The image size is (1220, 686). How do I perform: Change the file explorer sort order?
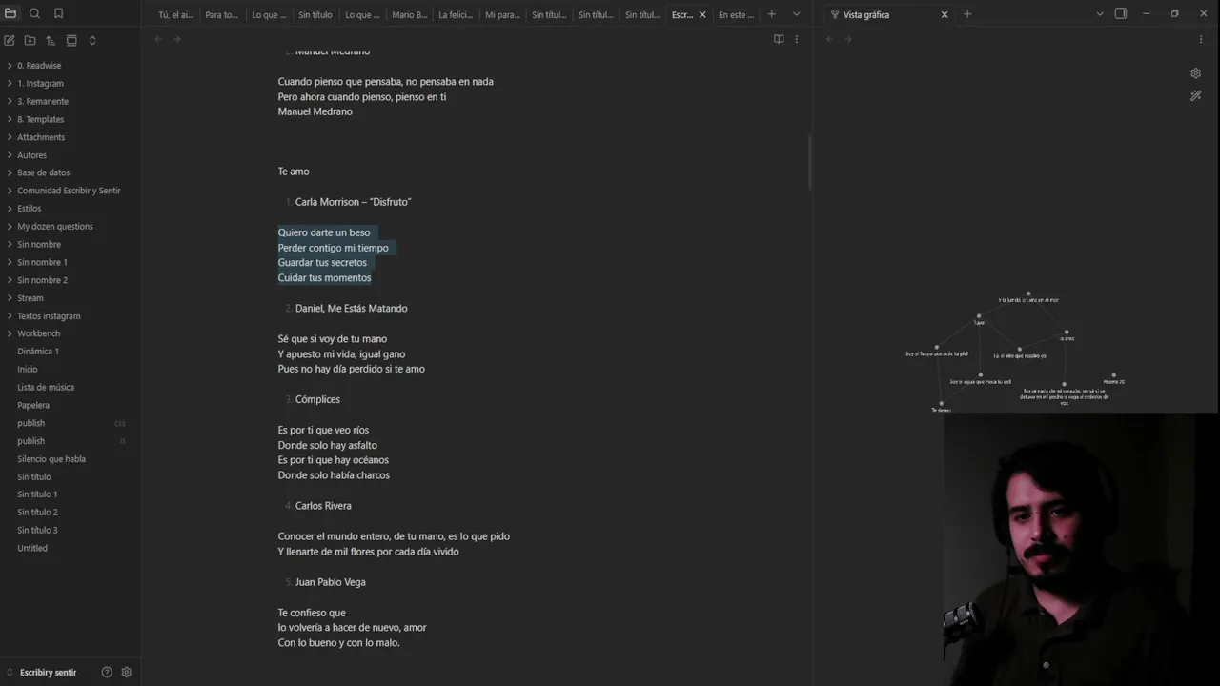click(51, 41)
